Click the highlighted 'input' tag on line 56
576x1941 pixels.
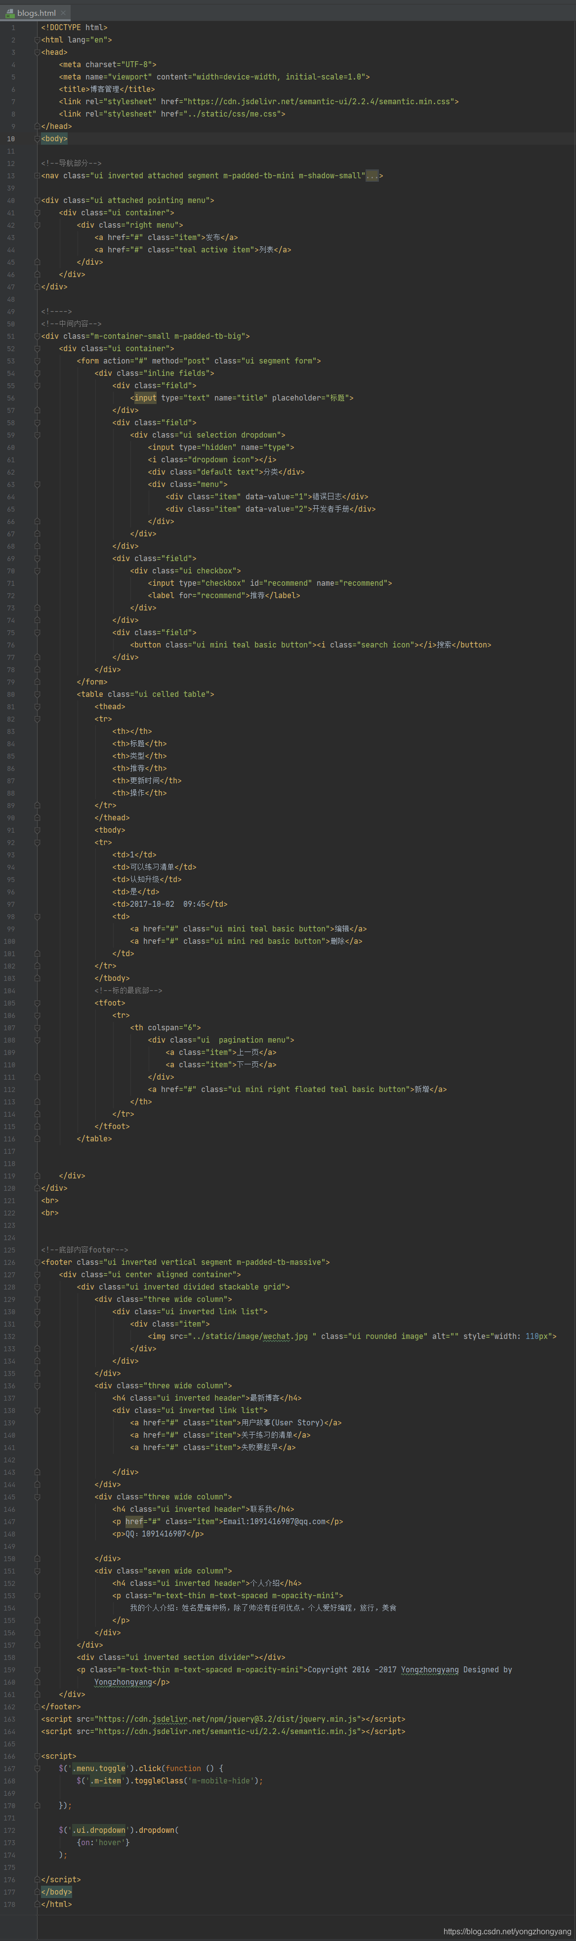point(145,398)
